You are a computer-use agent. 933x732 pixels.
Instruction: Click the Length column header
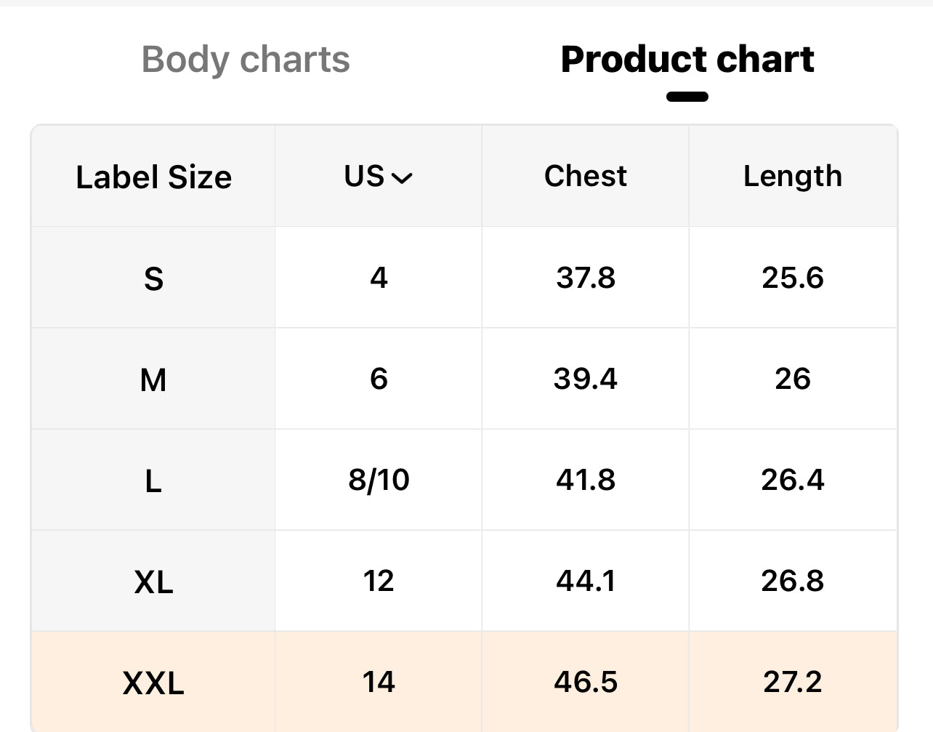(792, 177)
